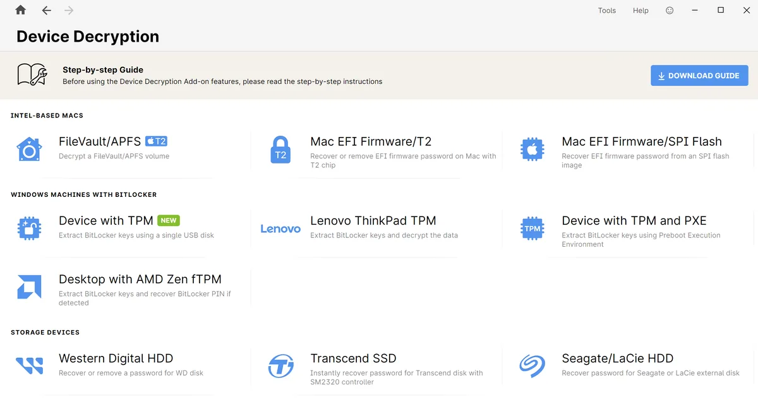Select Western Digital HDD

point(116,358)
